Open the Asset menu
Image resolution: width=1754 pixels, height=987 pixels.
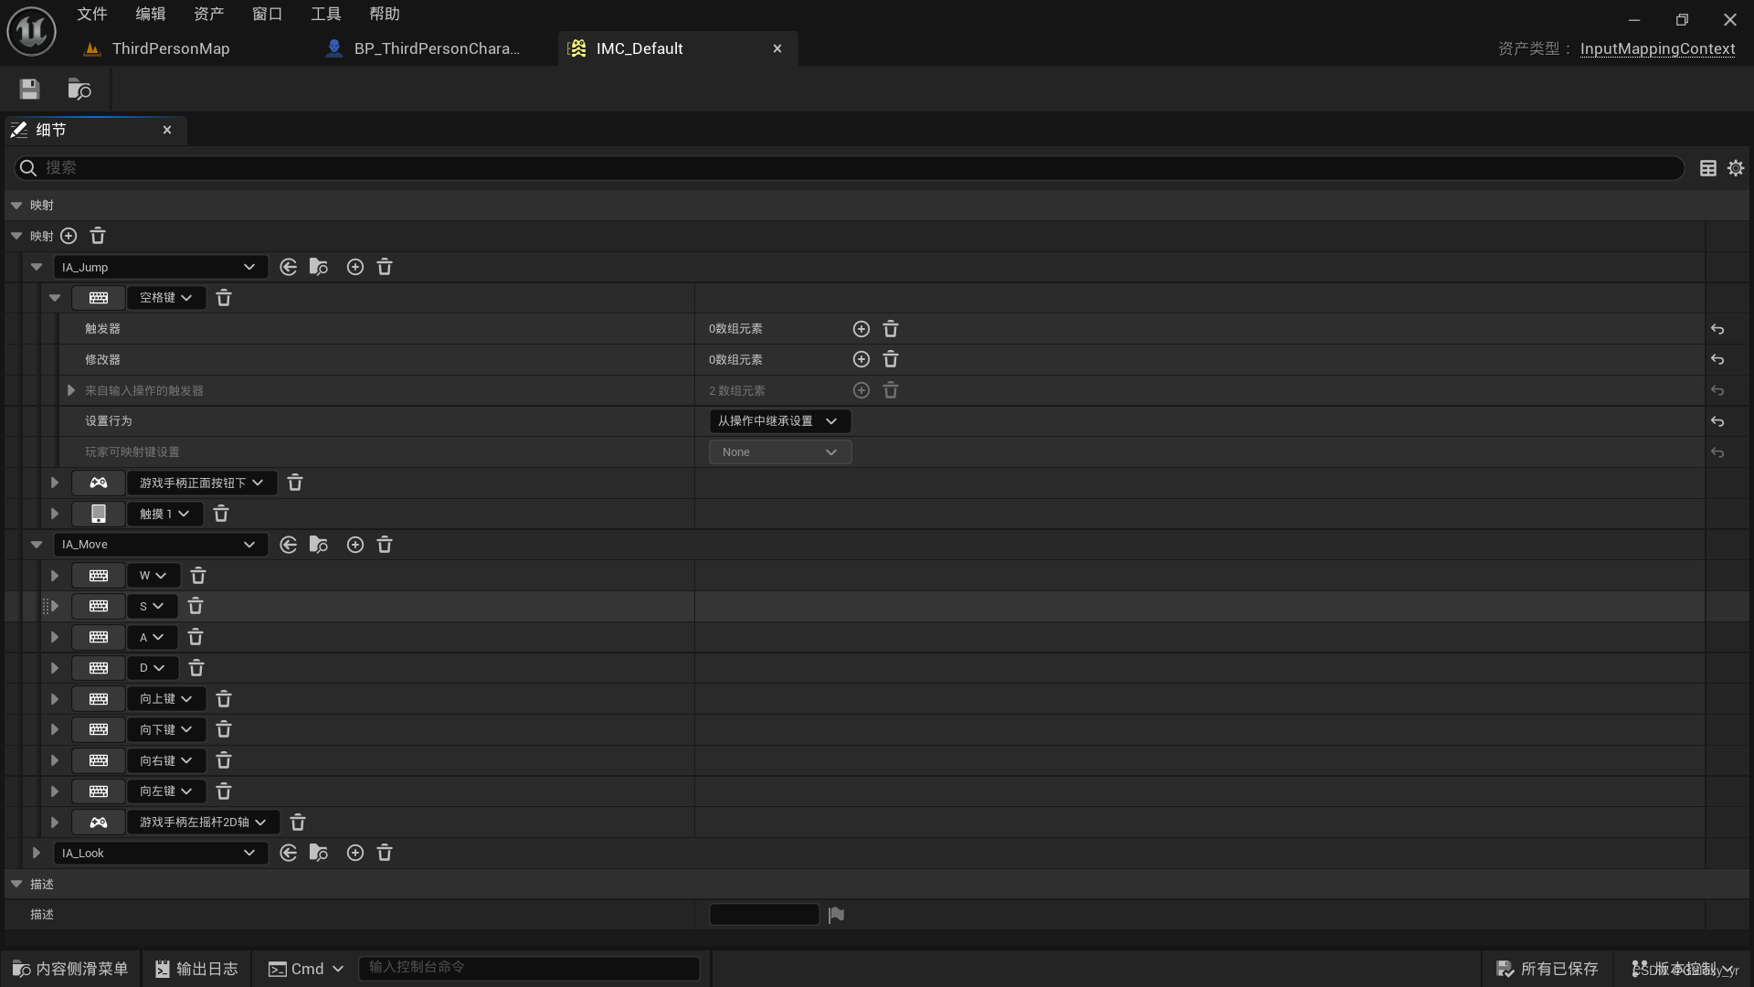[209, 14]
